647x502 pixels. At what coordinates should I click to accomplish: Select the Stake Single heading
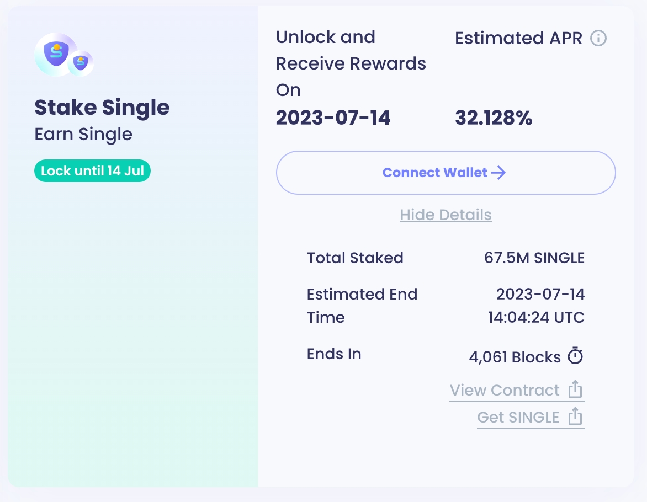[x=102, y=107]
